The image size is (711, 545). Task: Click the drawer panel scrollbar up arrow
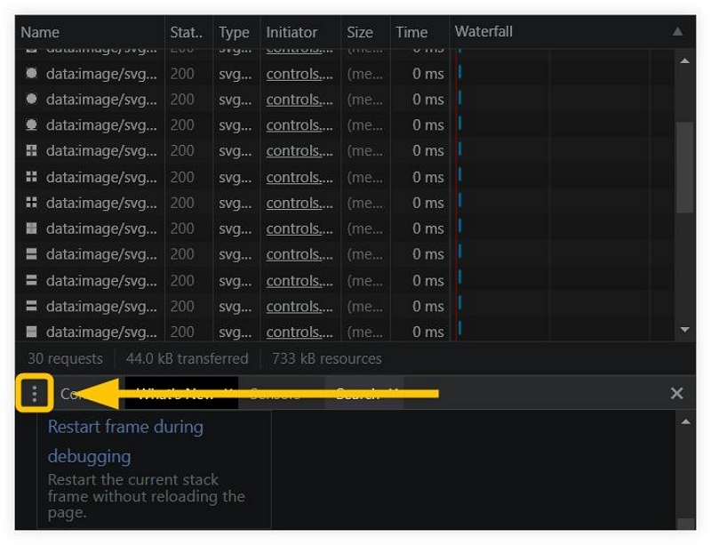click(685, 422)
